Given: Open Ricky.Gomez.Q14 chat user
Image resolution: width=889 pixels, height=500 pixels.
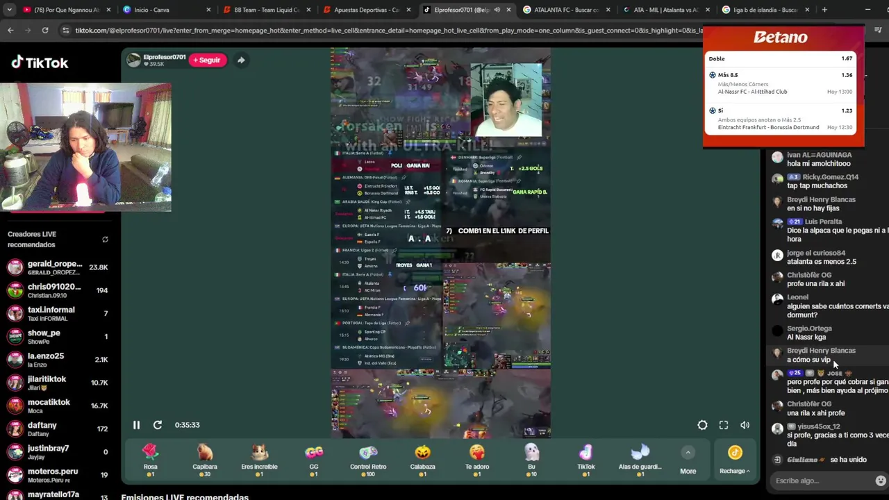Looking at the screenshot, I should 830,177.
